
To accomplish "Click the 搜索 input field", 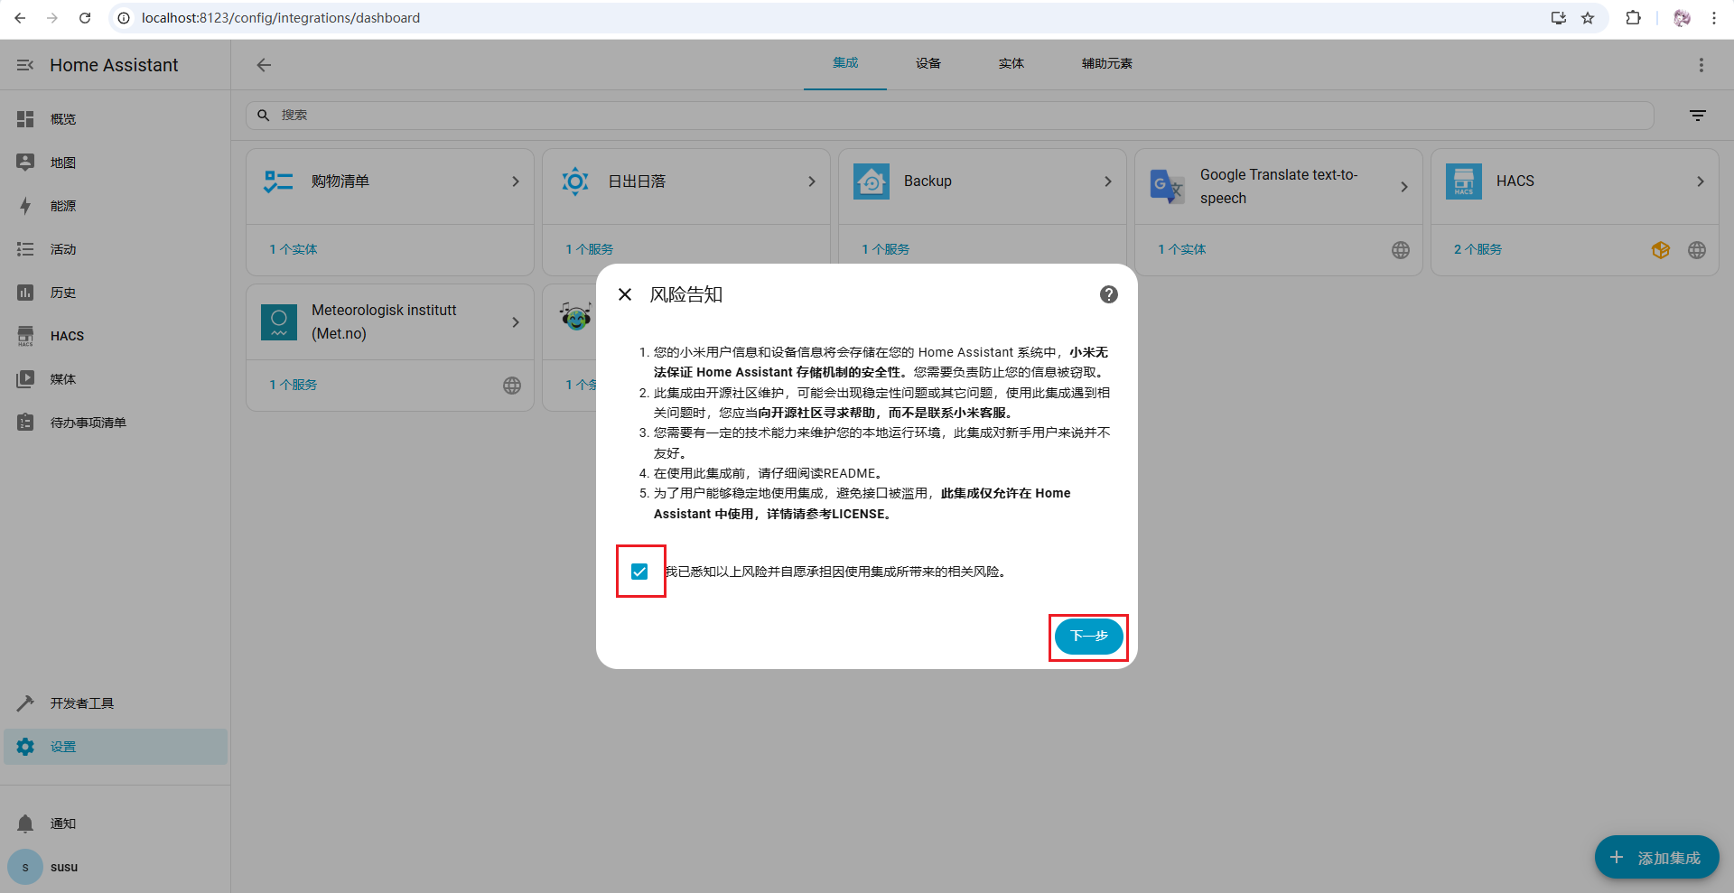I will pos(948,116).
